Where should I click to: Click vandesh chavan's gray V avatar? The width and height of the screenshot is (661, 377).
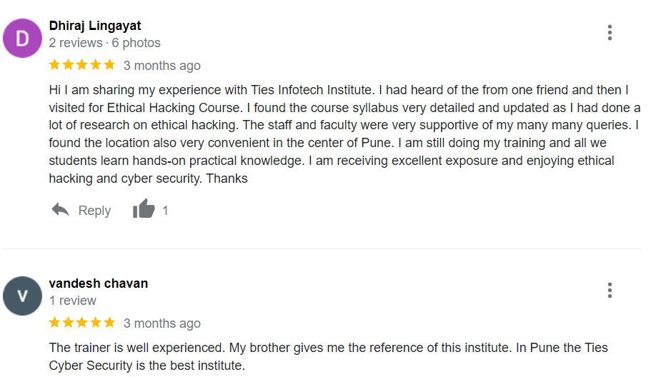23,296
